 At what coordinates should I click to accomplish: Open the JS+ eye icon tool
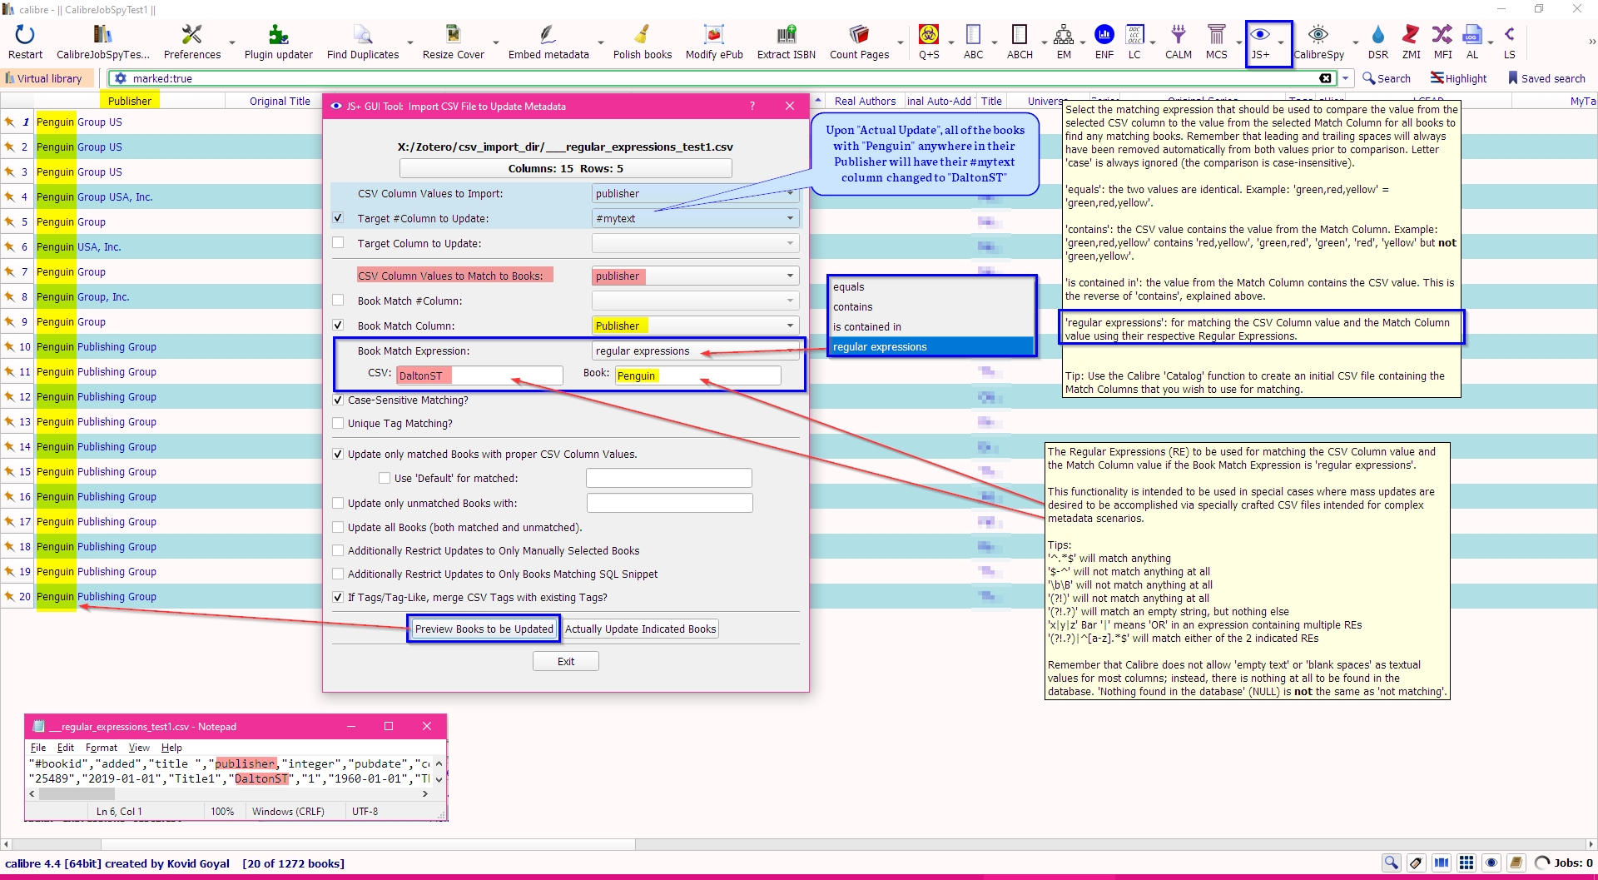(x=1261, y=42)
